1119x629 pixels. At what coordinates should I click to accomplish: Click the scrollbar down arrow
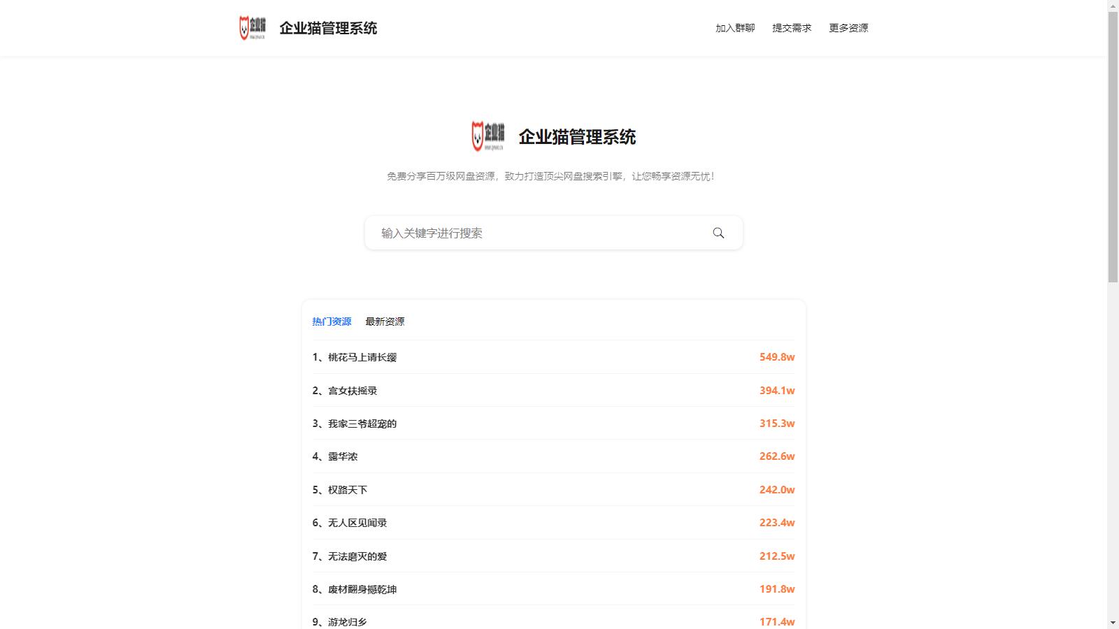pyautogui.click(x=1113, y=623)
